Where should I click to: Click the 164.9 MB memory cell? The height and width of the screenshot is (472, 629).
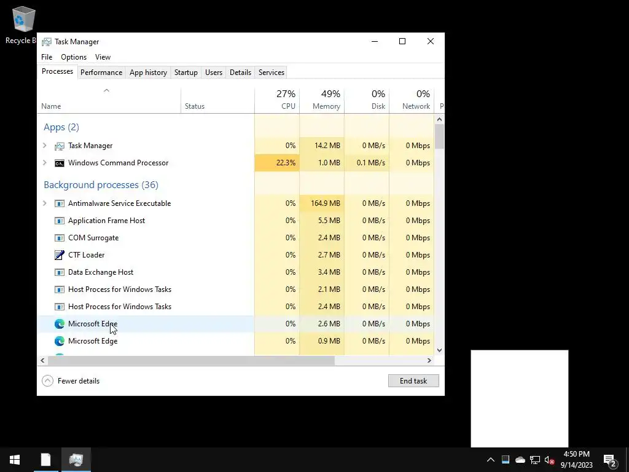(x=322, y=203)
